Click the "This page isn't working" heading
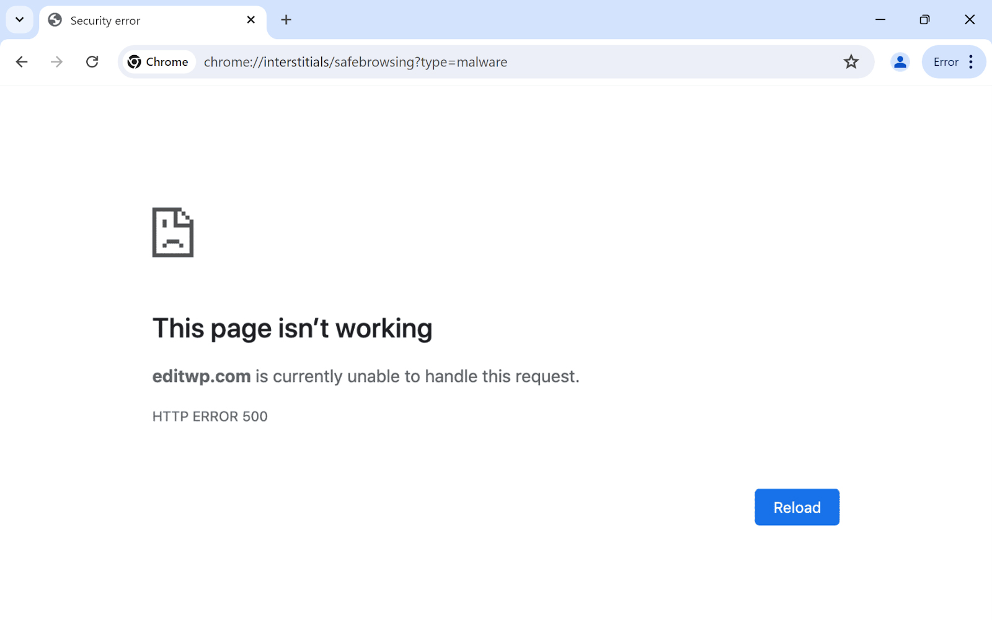 coord(292,329)
